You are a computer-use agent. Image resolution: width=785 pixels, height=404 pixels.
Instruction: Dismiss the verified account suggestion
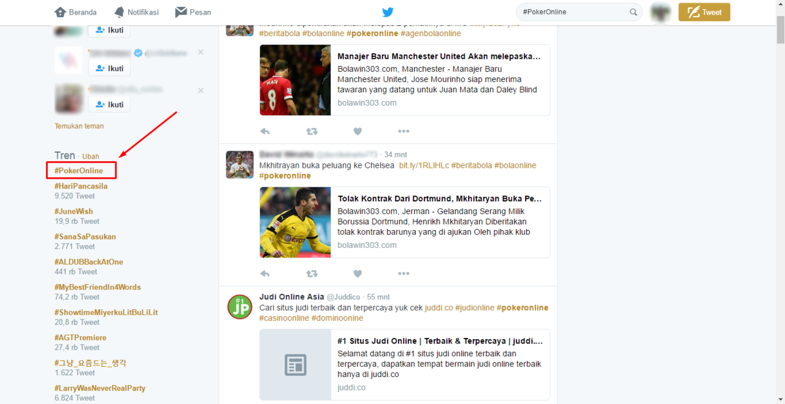[x=201, y=53]
